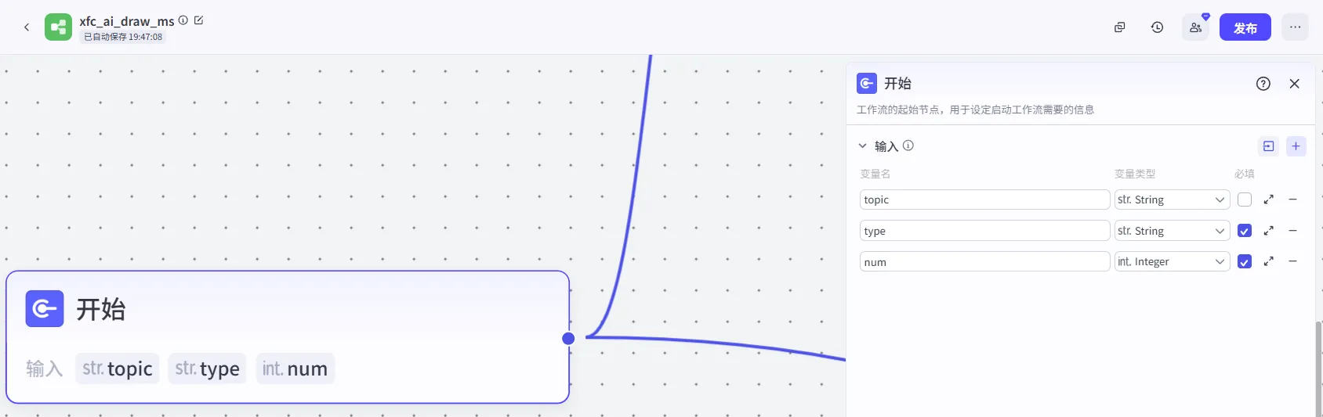The image size is (1323, 417).
Task: Click the plus icon to add an input variable
Action: (1296, 146)
